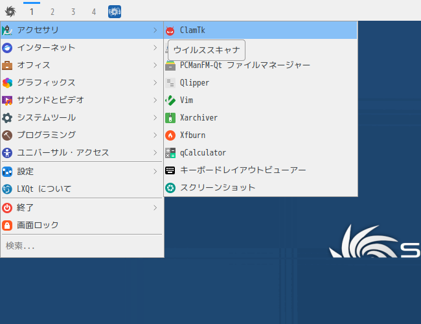This screenshot has height=324, width=421.
Task: Click the Qlipper clipboard icon
Action: pyautogui.click(x=170, y=83)
